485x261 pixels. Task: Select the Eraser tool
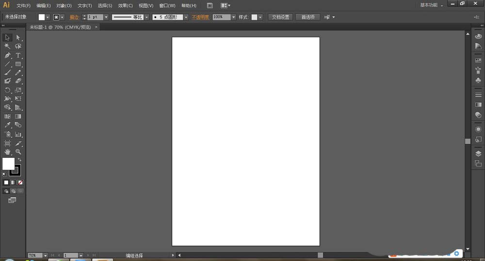[18, 81]
